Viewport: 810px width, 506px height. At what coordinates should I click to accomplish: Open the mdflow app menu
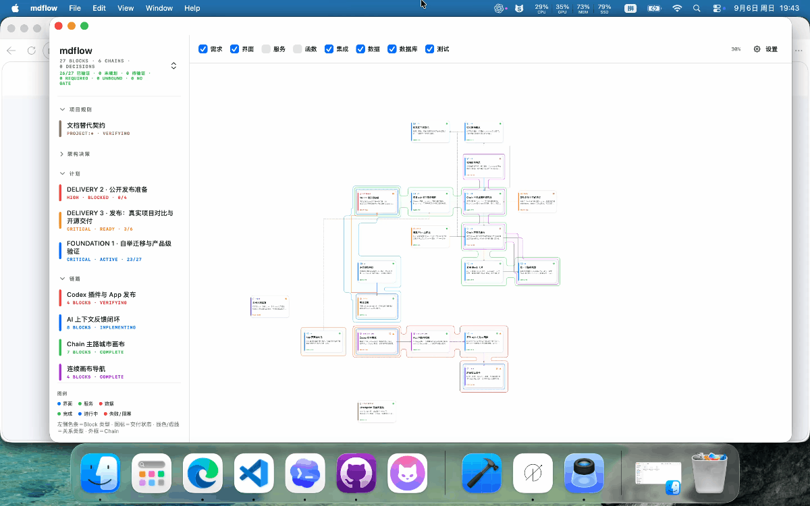(43, 8)
